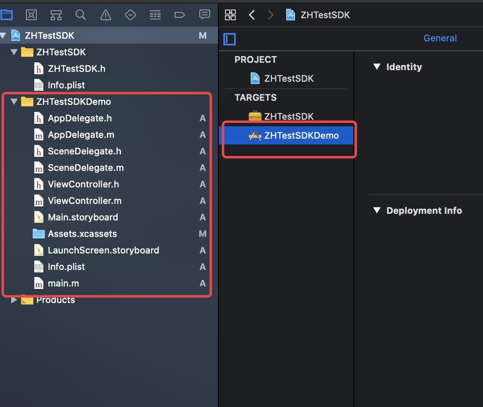483x407 pixels.
Task: Click the A status badge for main.m
Action: 202,283
